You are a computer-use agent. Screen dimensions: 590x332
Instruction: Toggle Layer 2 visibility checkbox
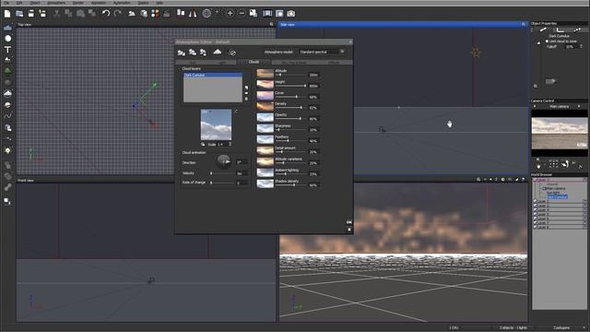[536, 201]
